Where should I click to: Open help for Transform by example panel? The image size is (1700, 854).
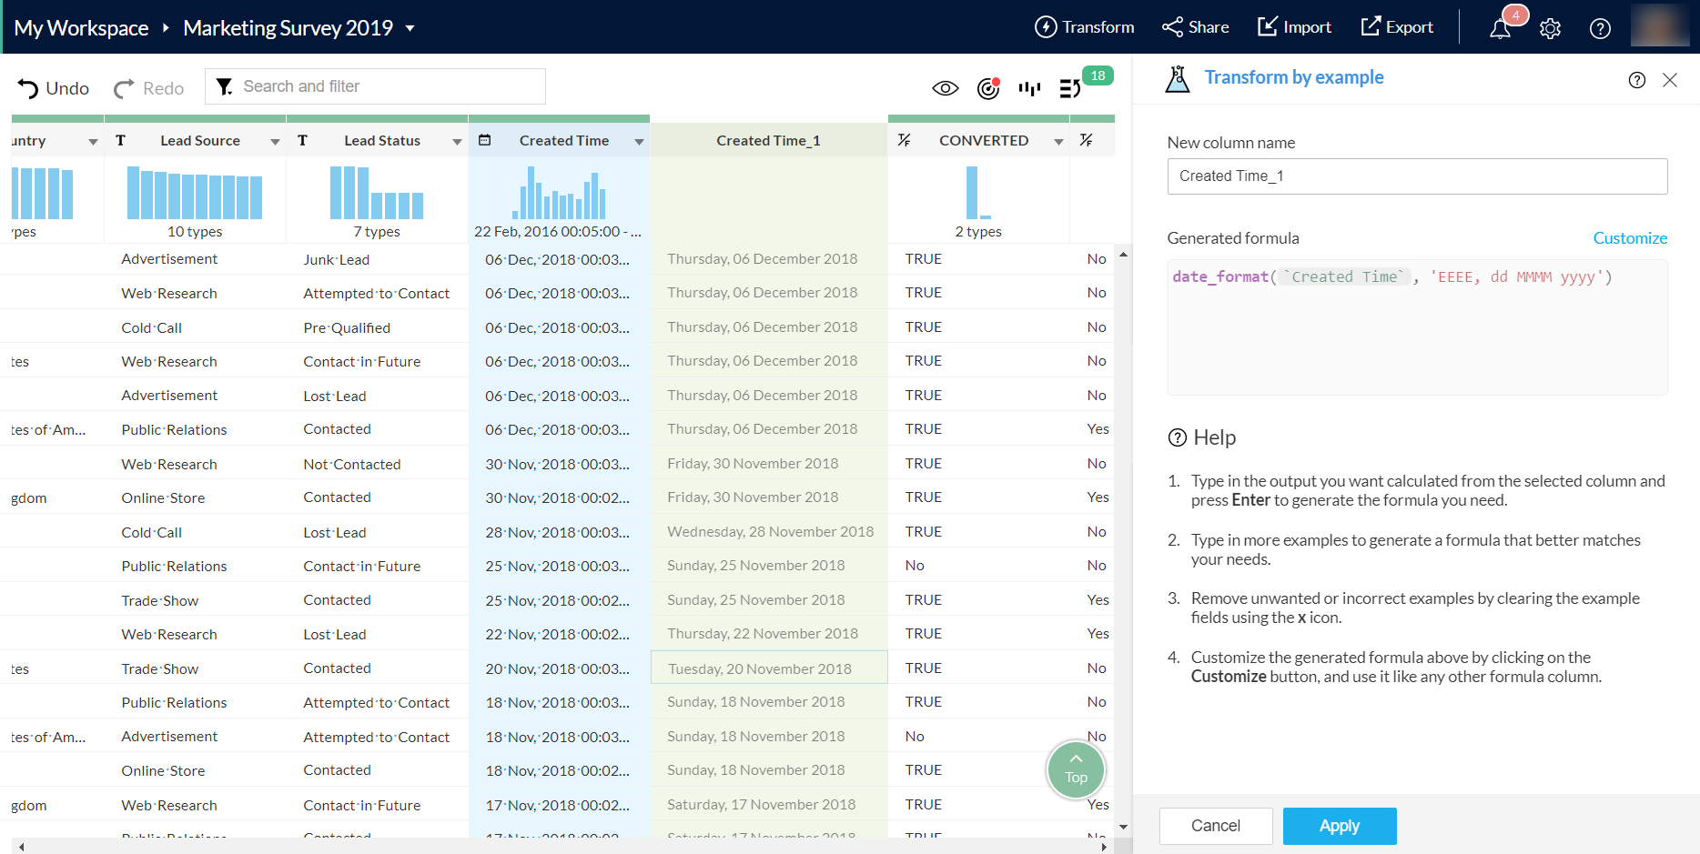(x=1636, y=80)
